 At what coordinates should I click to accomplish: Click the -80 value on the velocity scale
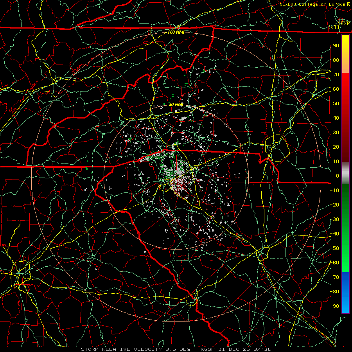pos(334,292)
